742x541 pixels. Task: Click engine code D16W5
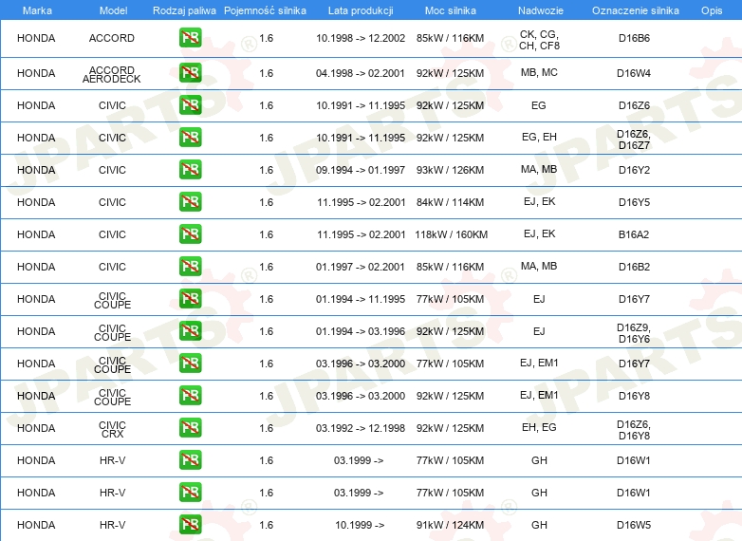[634, 525]
